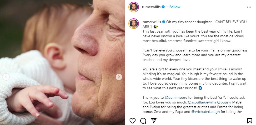Click the header rumerwillis profile picture
This screenshot has width=256, height=125.
134,7
